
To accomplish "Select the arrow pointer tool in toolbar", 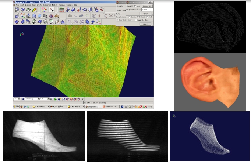I will (52, 10).
